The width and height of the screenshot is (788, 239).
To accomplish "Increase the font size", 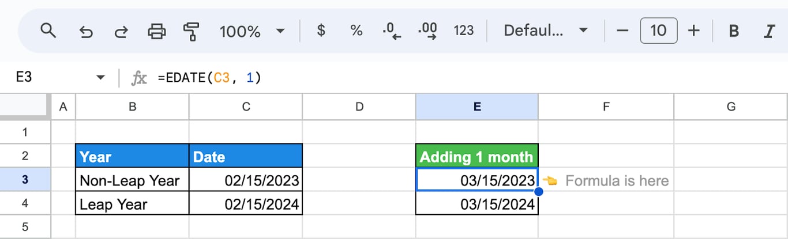I will (694, 31).
